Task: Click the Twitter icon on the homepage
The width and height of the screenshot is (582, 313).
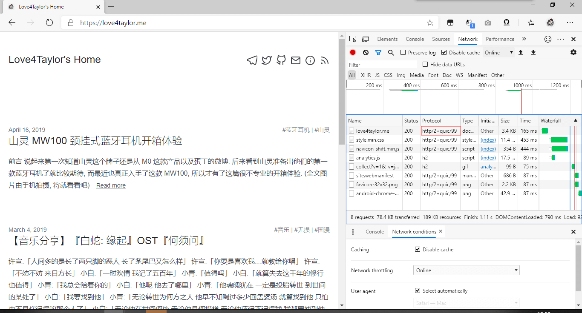Action: pyautogui.click(x=267, y=60)
